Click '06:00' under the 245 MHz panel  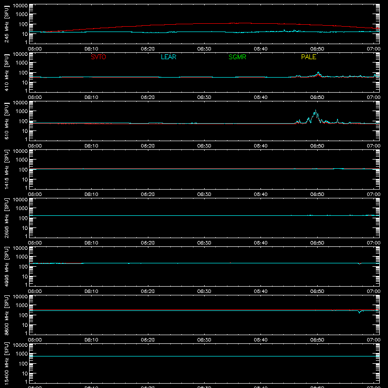tap(35, 49)
